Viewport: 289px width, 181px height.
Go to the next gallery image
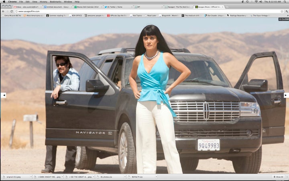286,95
